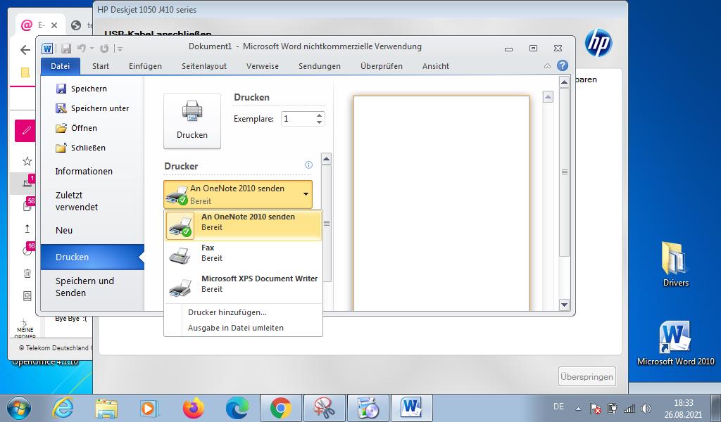Switch to Chrome in the taskbar

tap(280, 408)
